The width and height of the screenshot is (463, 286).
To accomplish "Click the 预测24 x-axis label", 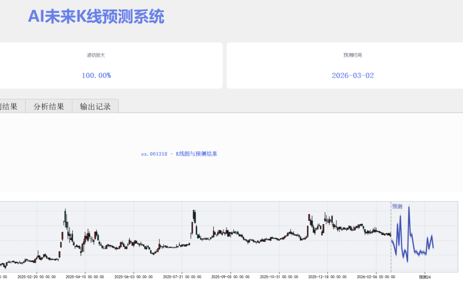I will pos(425,277).
